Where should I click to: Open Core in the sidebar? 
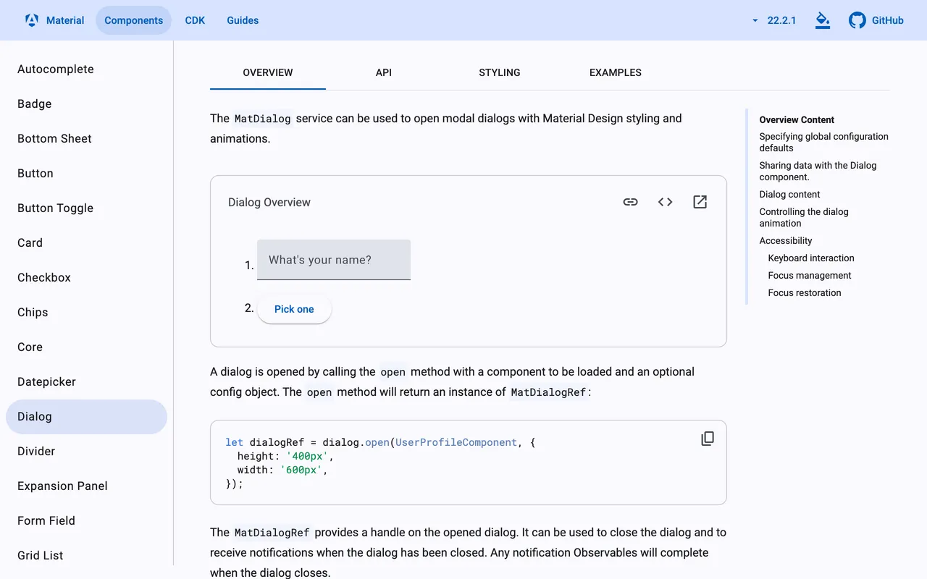pyautogui.click(x=86, y=347)
